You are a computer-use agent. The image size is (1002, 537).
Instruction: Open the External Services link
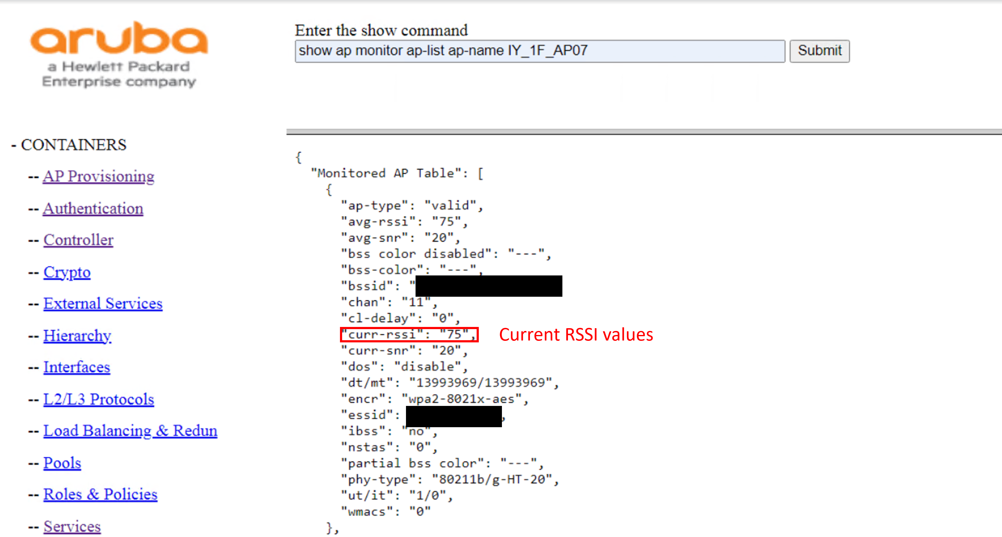point(103,303)
